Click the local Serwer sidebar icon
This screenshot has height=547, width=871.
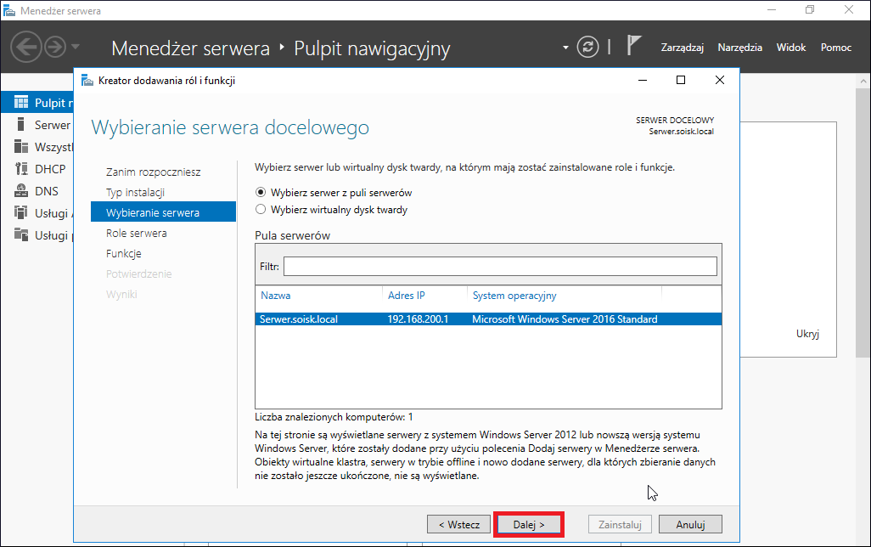(x=21, y=125)
